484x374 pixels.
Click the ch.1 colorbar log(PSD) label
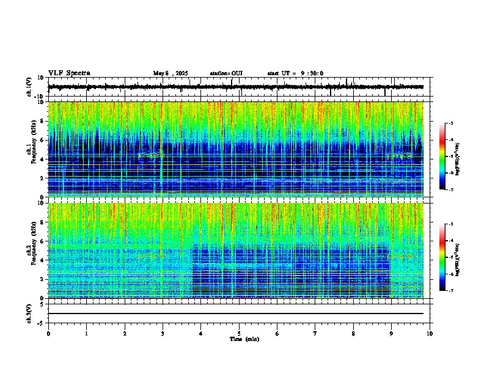(x=457, y=159)
